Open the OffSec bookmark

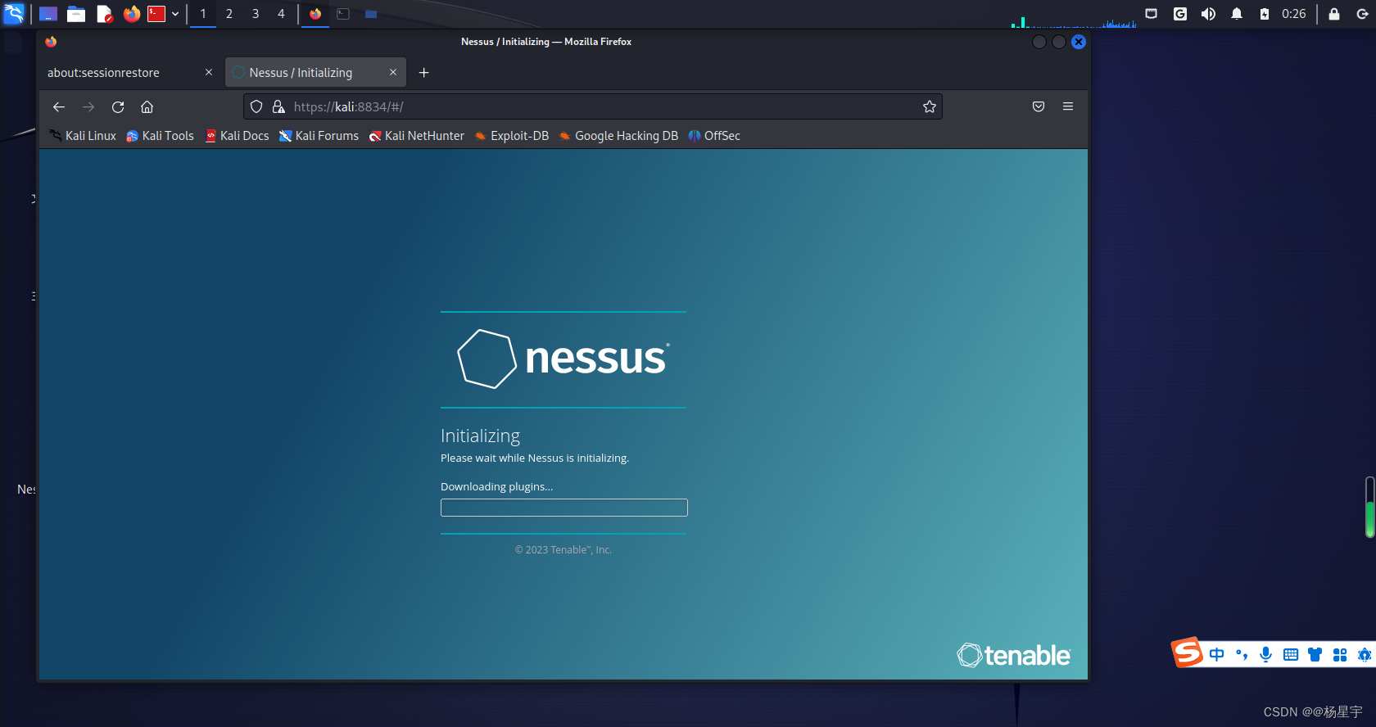pos(714,136)
